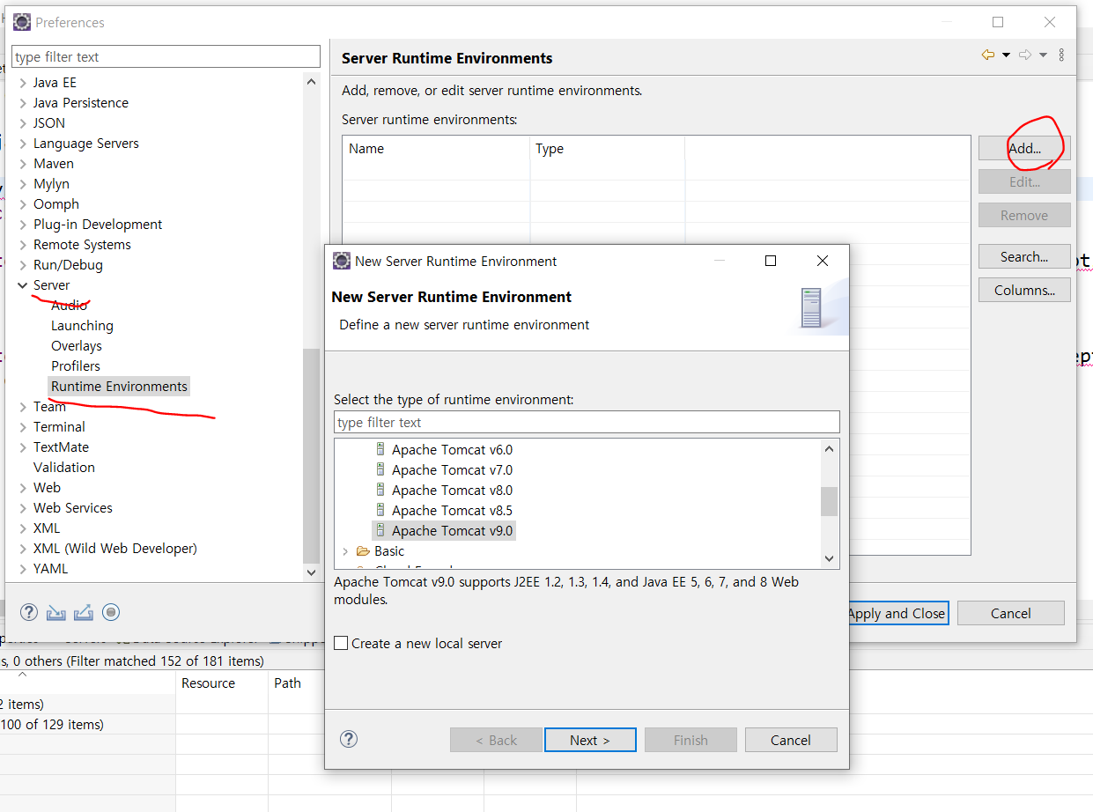This screenshot has height=812, width=1093.
Task: Expand the XML tree node
Action: pos(23,528)
